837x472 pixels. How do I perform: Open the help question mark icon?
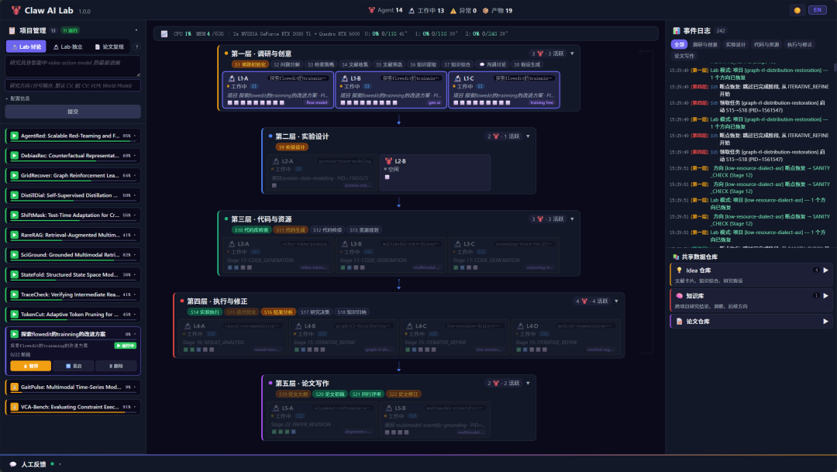point(137,47)
